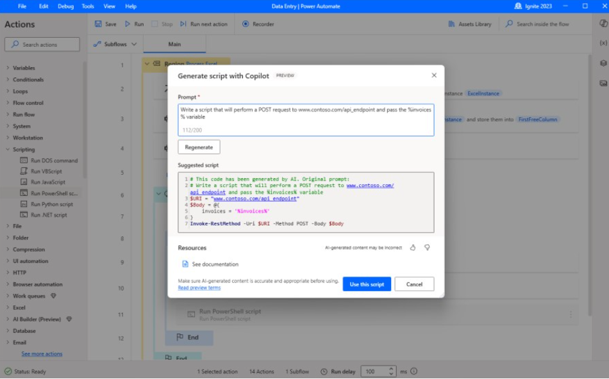Click the Run delay info icon
This screenshot has width=609, height=379.
coord(414,371)
